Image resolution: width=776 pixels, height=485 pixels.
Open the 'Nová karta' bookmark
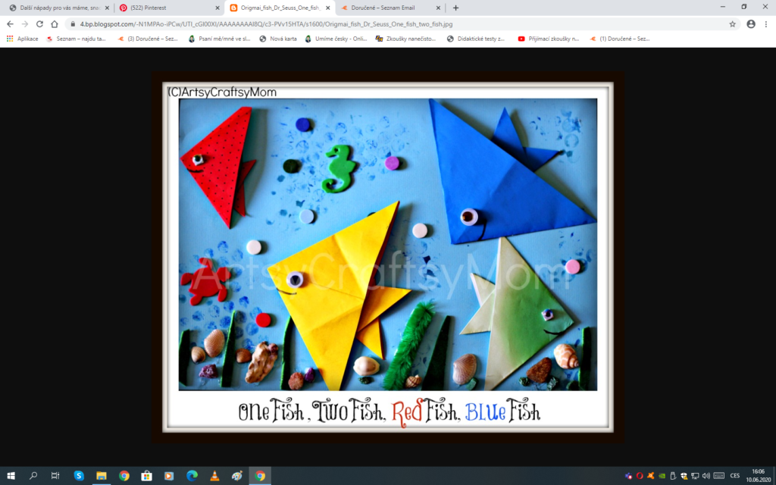[x=278, y=39]
